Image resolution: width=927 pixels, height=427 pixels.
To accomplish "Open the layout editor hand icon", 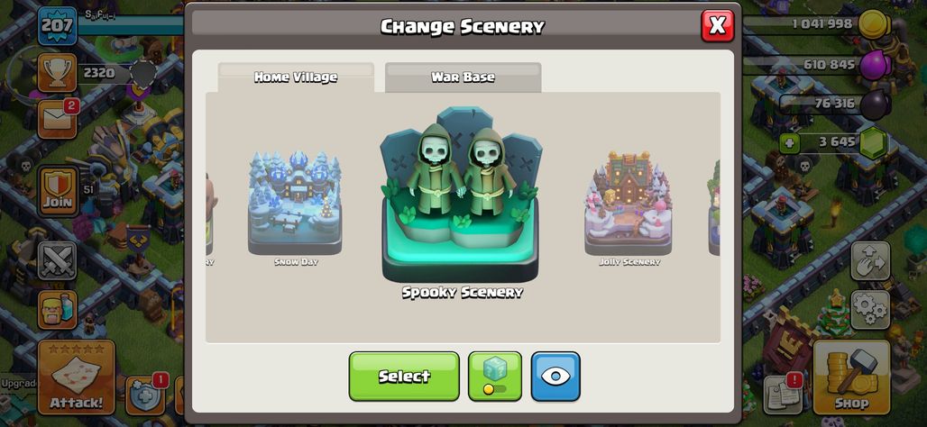I will click(870, 261).
